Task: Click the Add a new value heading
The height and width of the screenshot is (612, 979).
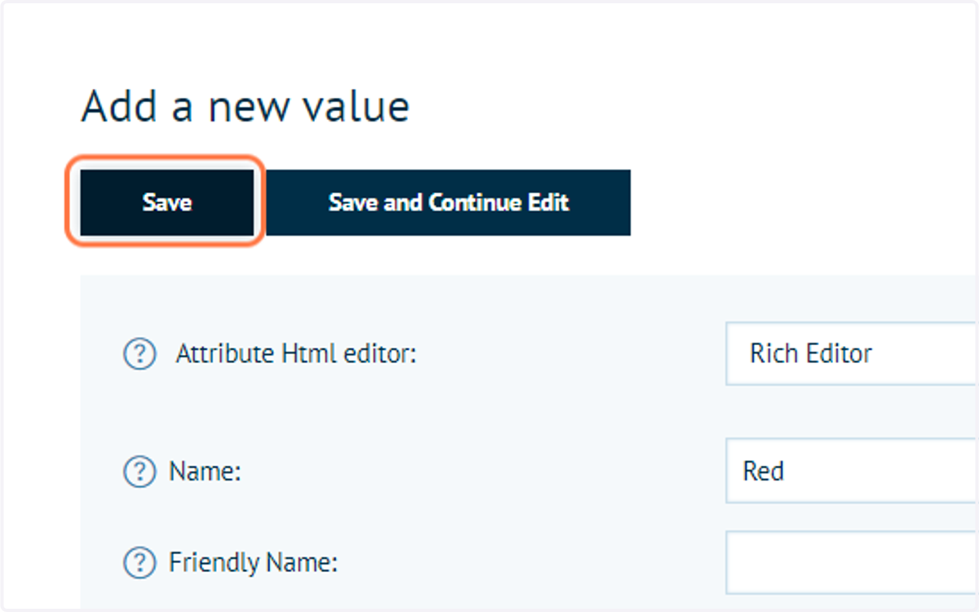Action: (245, 107)
